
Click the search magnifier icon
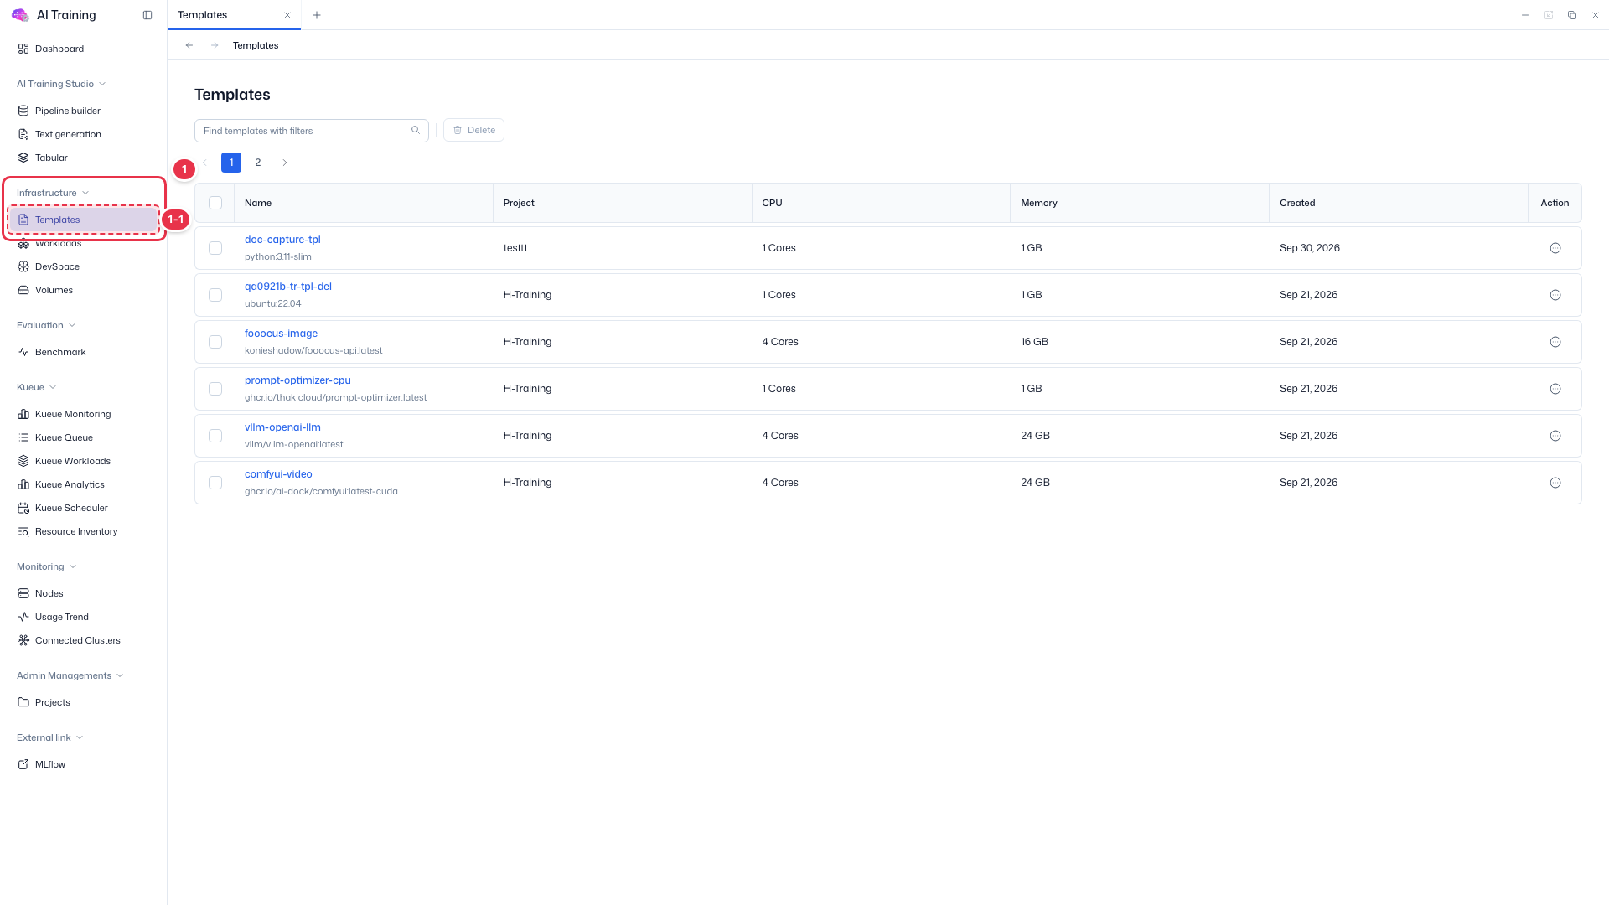(416, 130)
